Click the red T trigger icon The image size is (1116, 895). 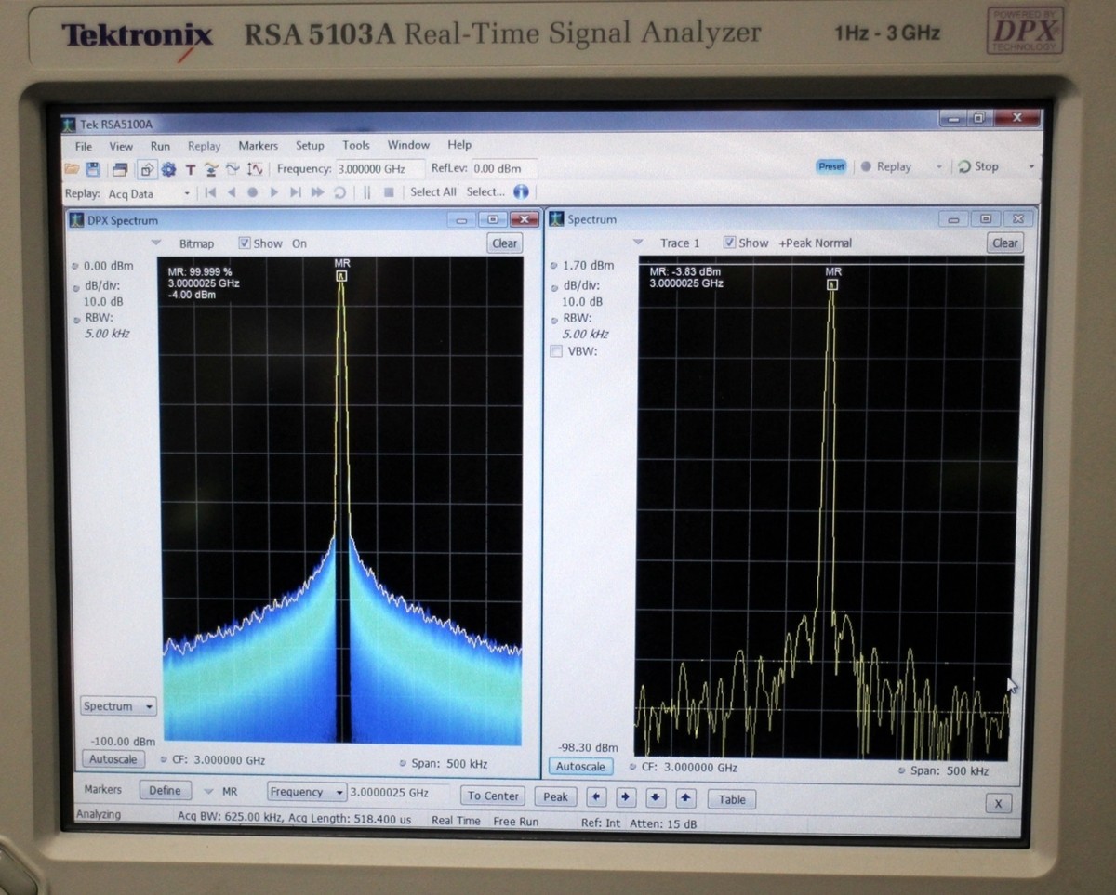190,169
